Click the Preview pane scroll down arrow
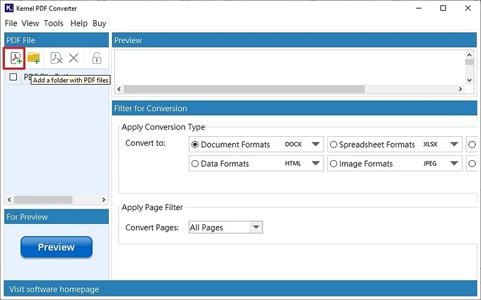The image size is (481, 300). point(469,80)
